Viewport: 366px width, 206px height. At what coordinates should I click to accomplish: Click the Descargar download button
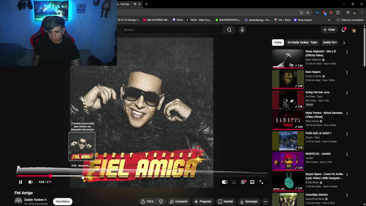(249, 201)
